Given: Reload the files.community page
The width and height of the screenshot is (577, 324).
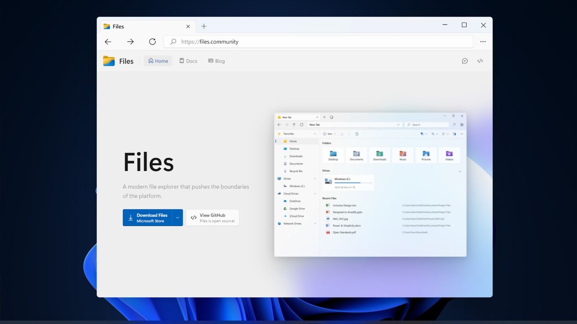Looking at the screenshot, I should pos(152,42).
